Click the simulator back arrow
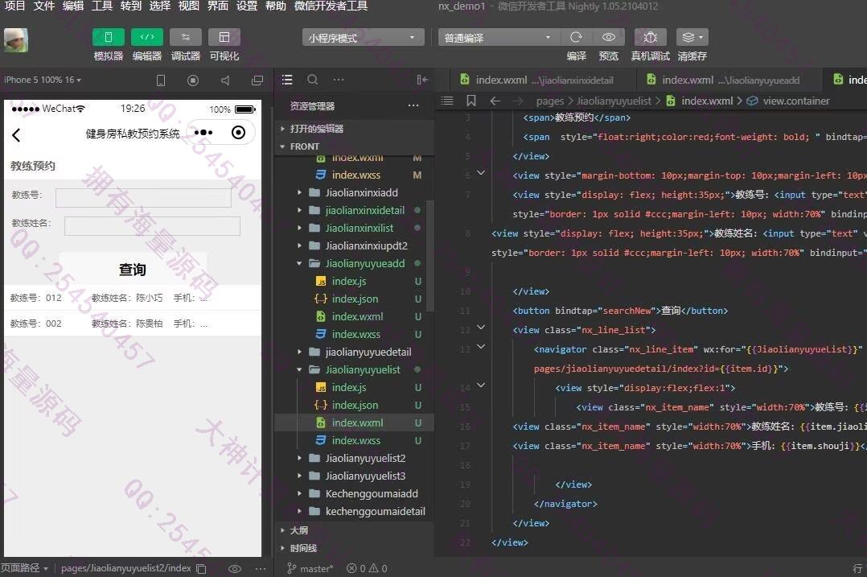 click(x=16, y=135)
